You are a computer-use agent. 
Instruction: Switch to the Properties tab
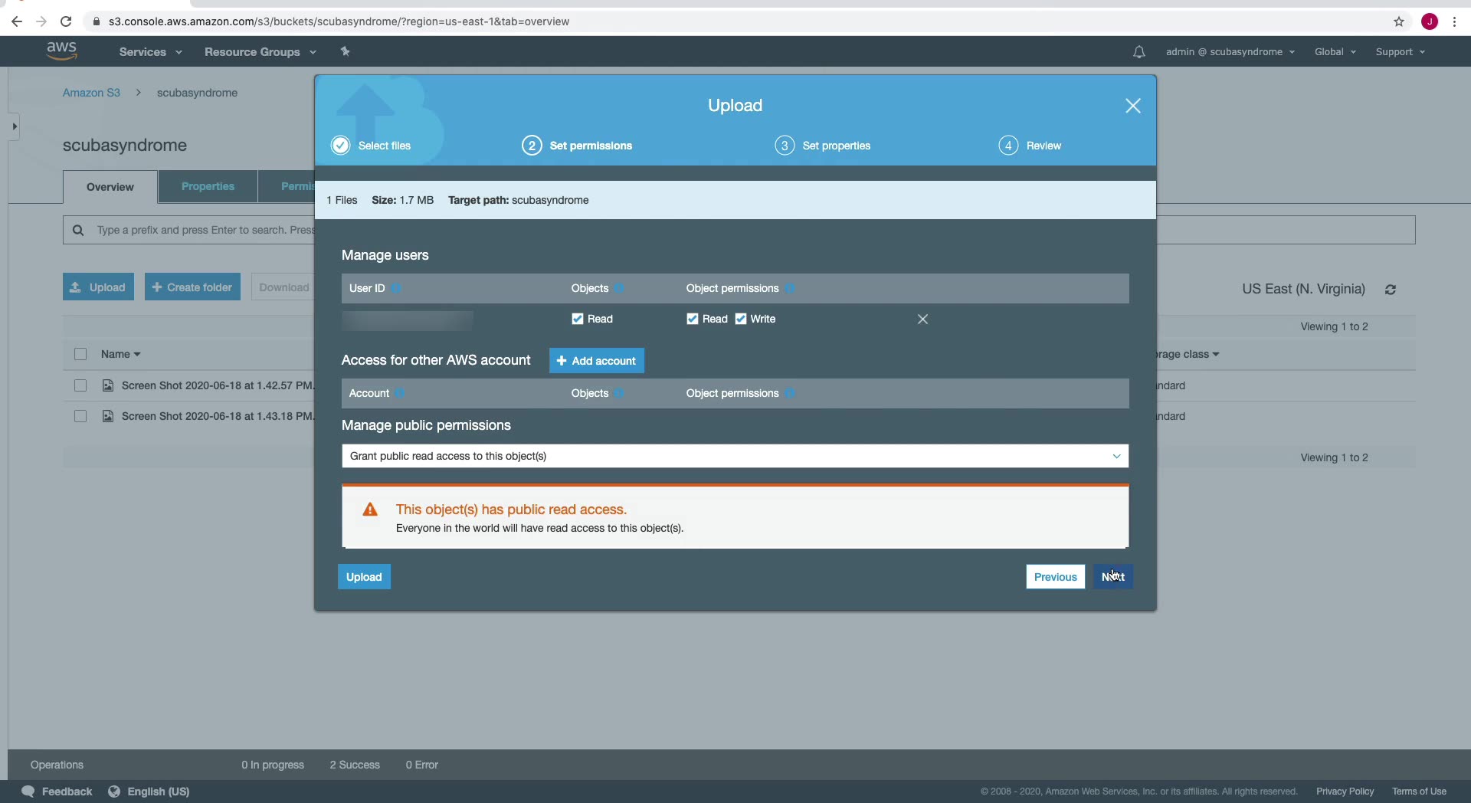point(208,186)
